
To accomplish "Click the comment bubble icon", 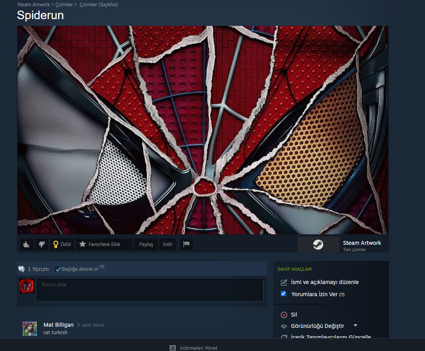I will 22,269.
